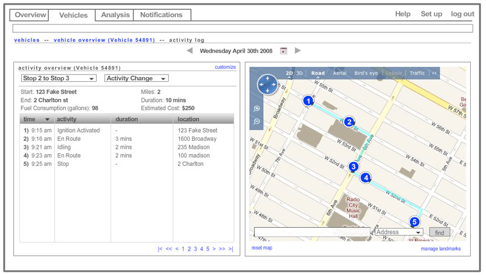
Task: Open the Help menu
Action: point(403,14)
